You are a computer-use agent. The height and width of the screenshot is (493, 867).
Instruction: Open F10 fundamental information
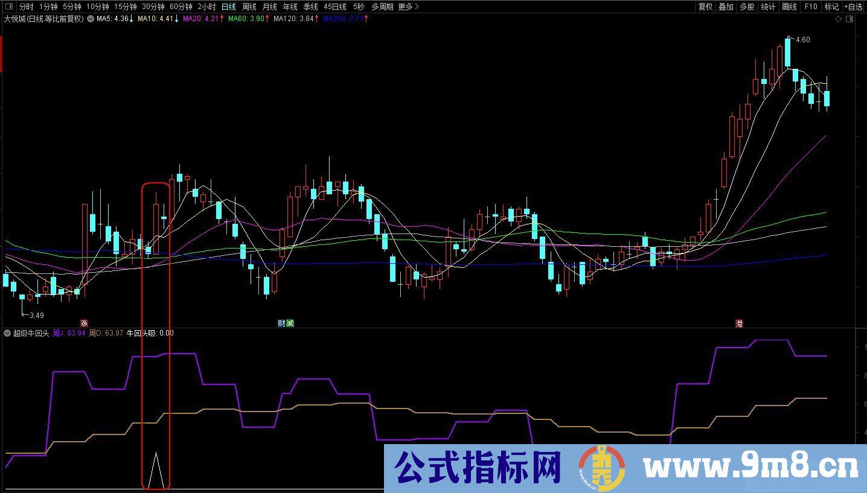point(810,7)
